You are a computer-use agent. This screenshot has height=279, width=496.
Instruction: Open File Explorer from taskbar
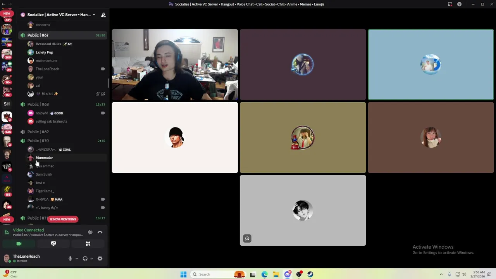coord(276,274)
